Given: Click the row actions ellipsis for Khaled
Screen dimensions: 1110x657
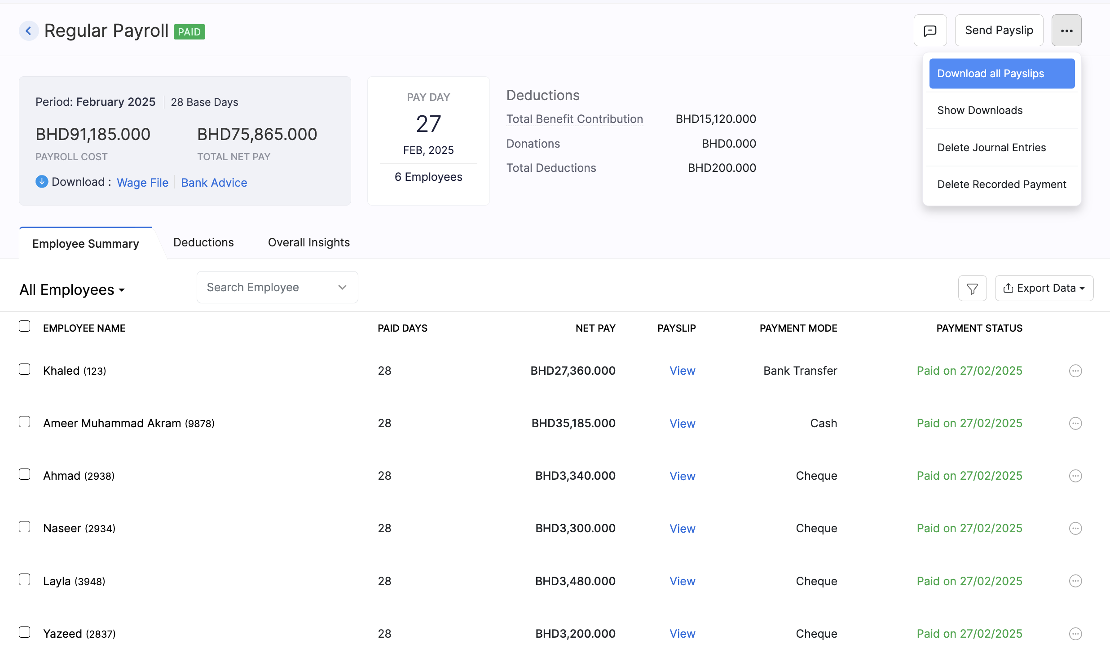Looking at the screenshot, I should tap(1075, 371).
